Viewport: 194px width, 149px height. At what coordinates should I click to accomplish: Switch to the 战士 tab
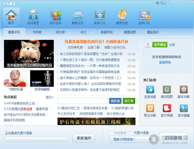click(83, 32)
